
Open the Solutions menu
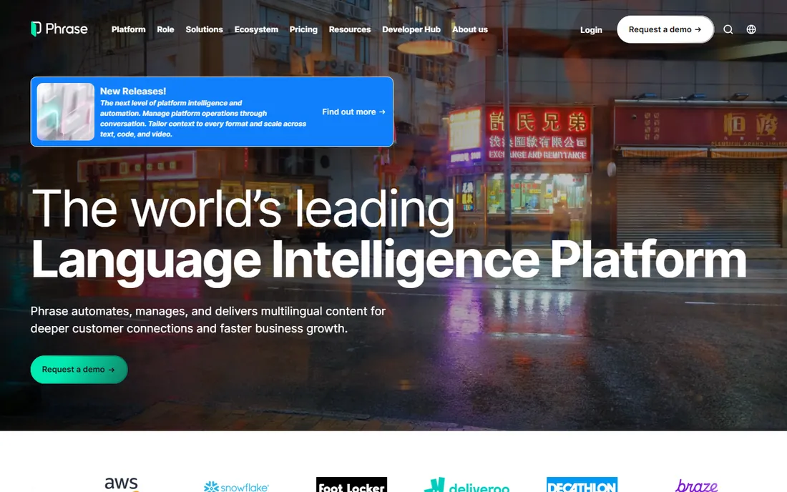(x=205, y=29)
